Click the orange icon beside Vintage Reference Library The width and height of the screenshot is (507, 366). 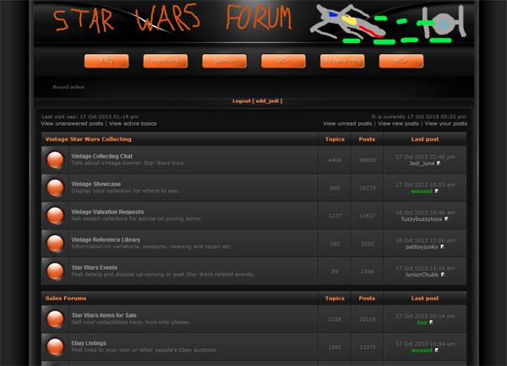pos(55,243)
